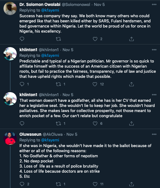Like khlinton1's tweet with 6 likes
This screenshot has height=188, width=160.
tap(95, 124)
